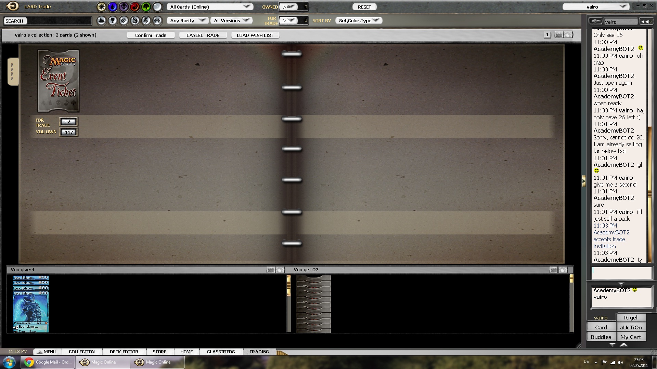The height and width of the screenshot is (369, 657).
Task: Click the artifact goblet type filter icon
Action: click(113, 21)
